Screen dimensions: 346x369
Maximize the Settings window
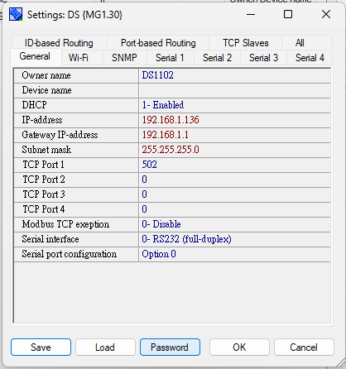(x=288, y=14)
